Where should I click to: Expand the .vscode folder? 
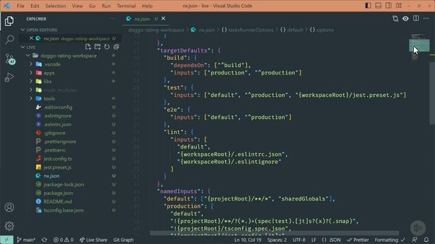(x=31, y=64)
